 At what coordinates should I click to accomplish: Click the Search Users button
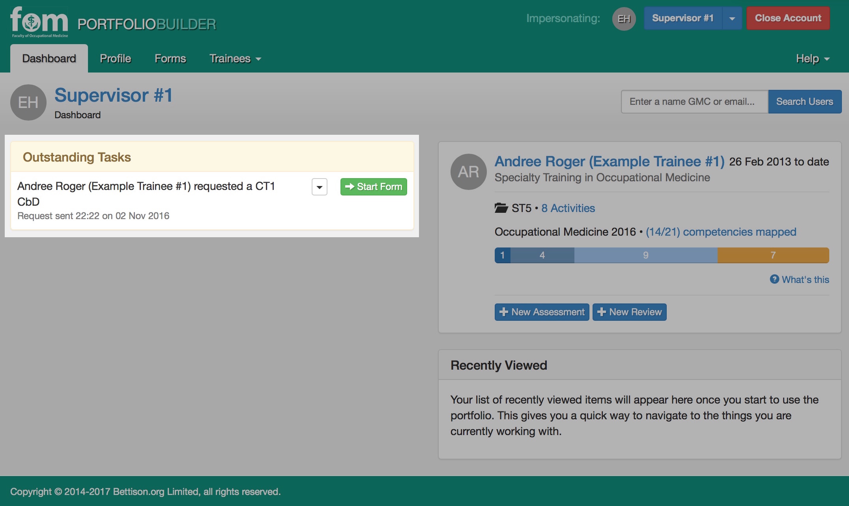click(x=805, y=102)
